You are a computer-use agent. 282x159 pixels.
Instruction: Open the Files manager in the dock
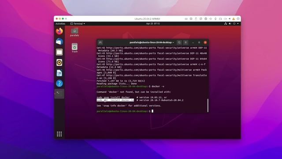click(59, 52)
